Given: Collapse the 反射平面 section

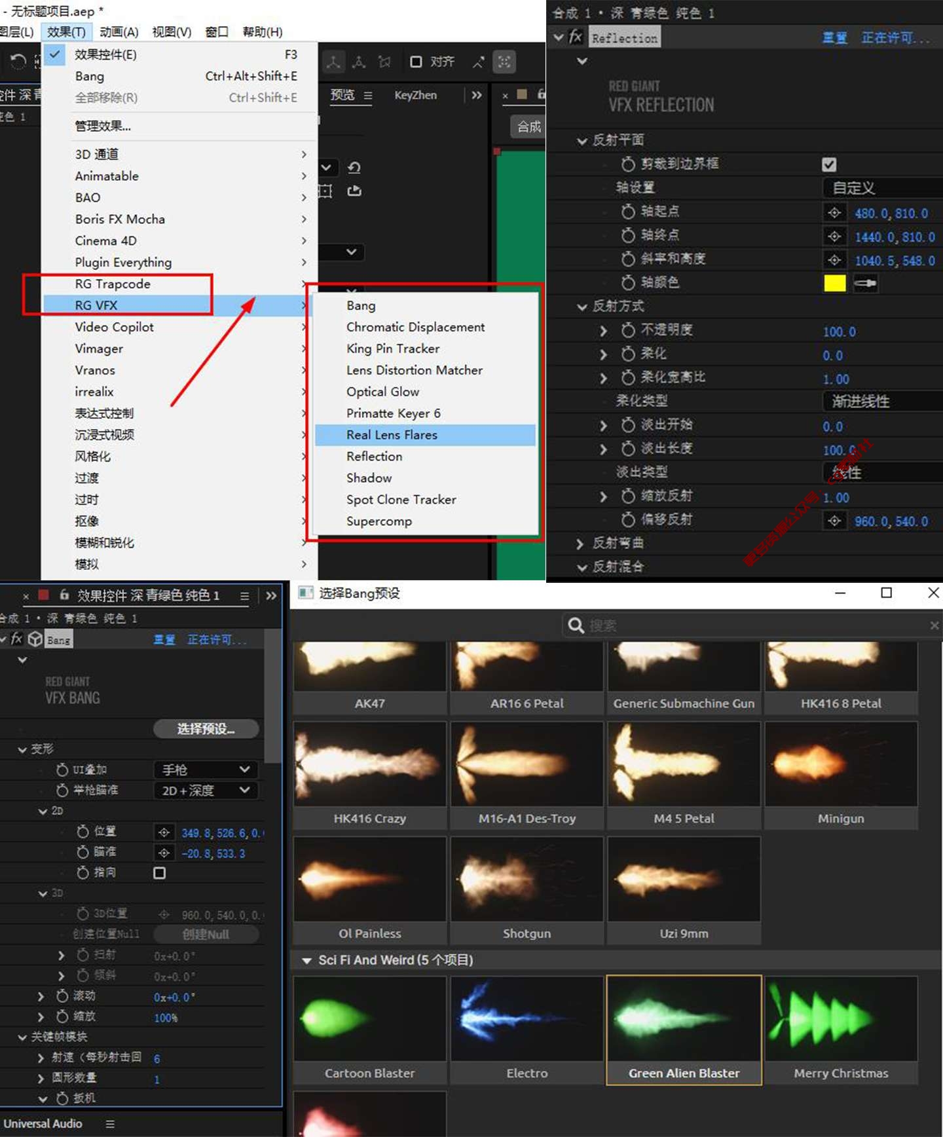Looking at the screenshot, I should tap(582, 141).
